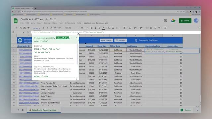Open the View menu
This screenshot has width=212, height=119.
pos(33,23)
